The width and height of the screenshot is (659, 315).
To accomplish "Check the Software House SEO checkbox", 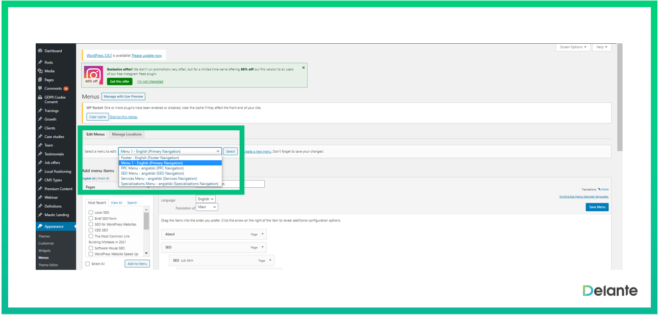I will point(91,248).
